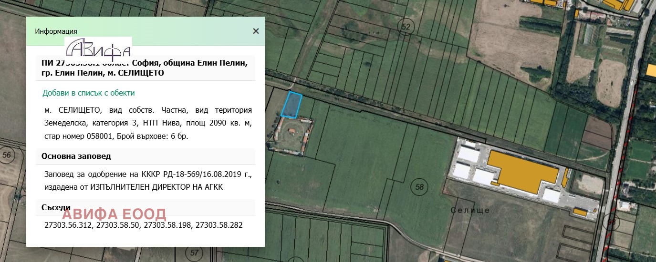Click the 'Съседи' section header
The height and width of the screenshot is (262, 656).
(56, 208)
